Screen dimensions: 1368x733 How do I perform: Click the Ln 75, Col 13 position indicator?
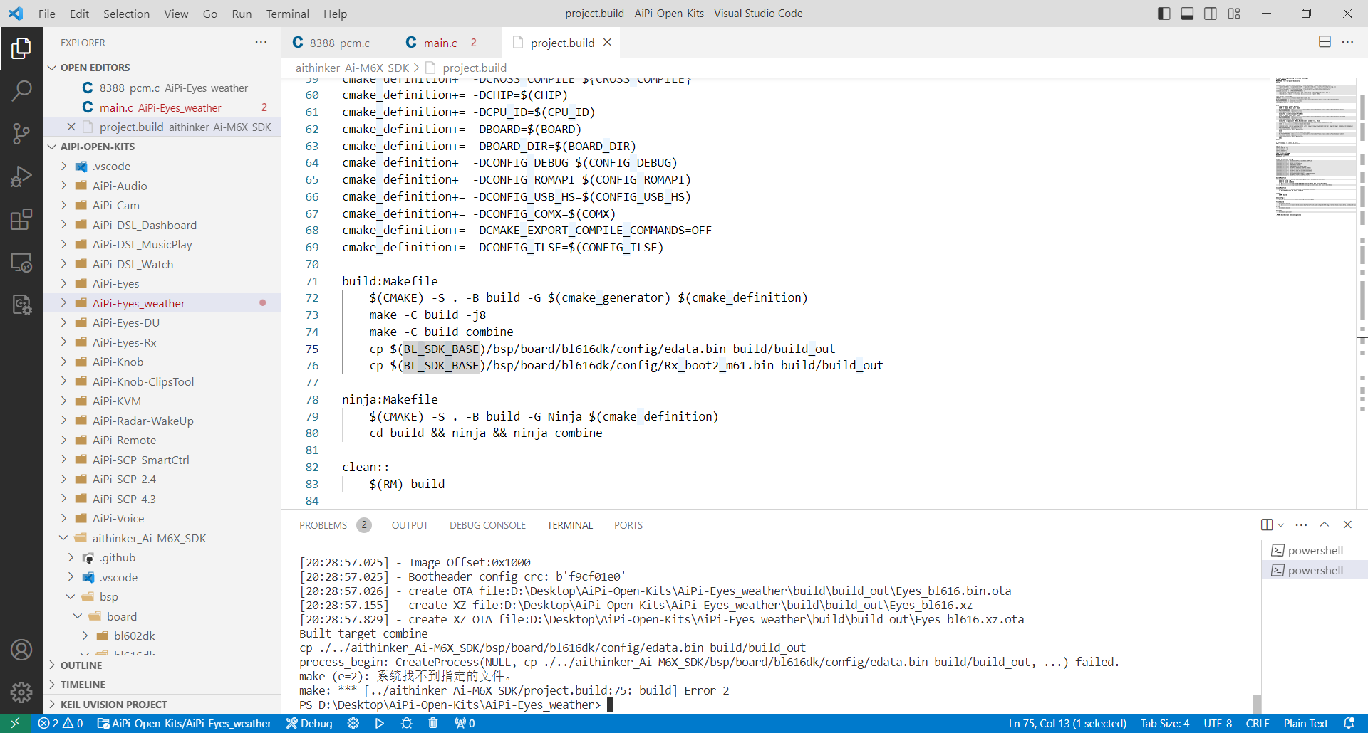(1067, 723)
